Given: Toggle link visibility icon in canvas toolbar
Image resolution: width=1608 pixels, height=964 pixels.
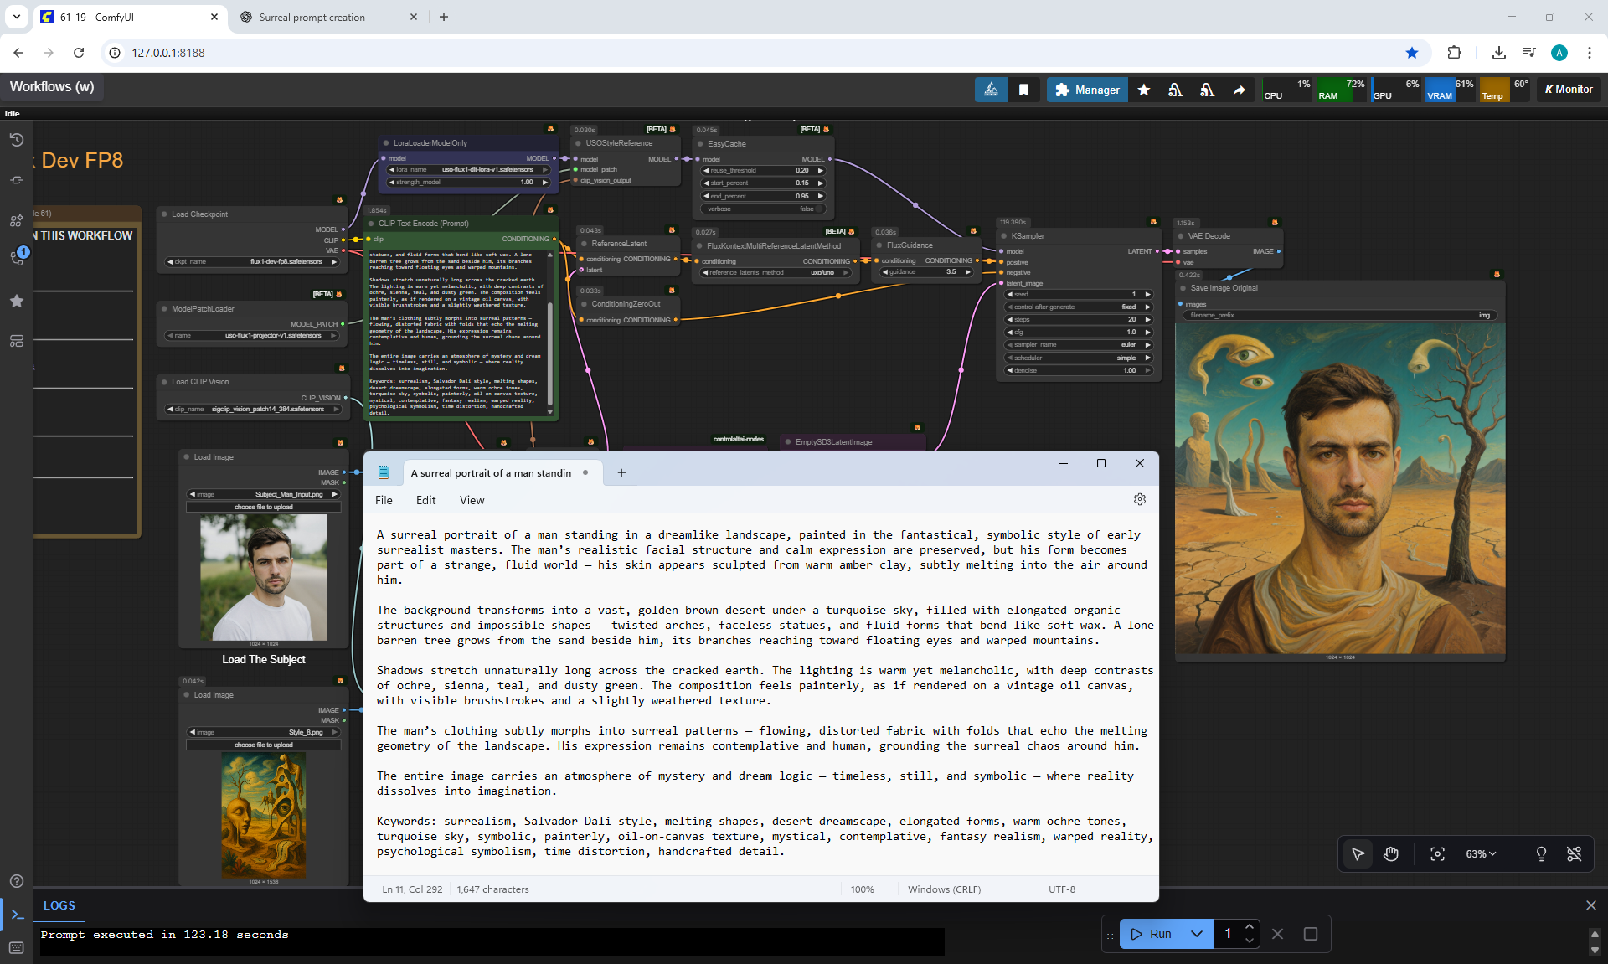Looking at the screenshot, I should pos(1574,853).
